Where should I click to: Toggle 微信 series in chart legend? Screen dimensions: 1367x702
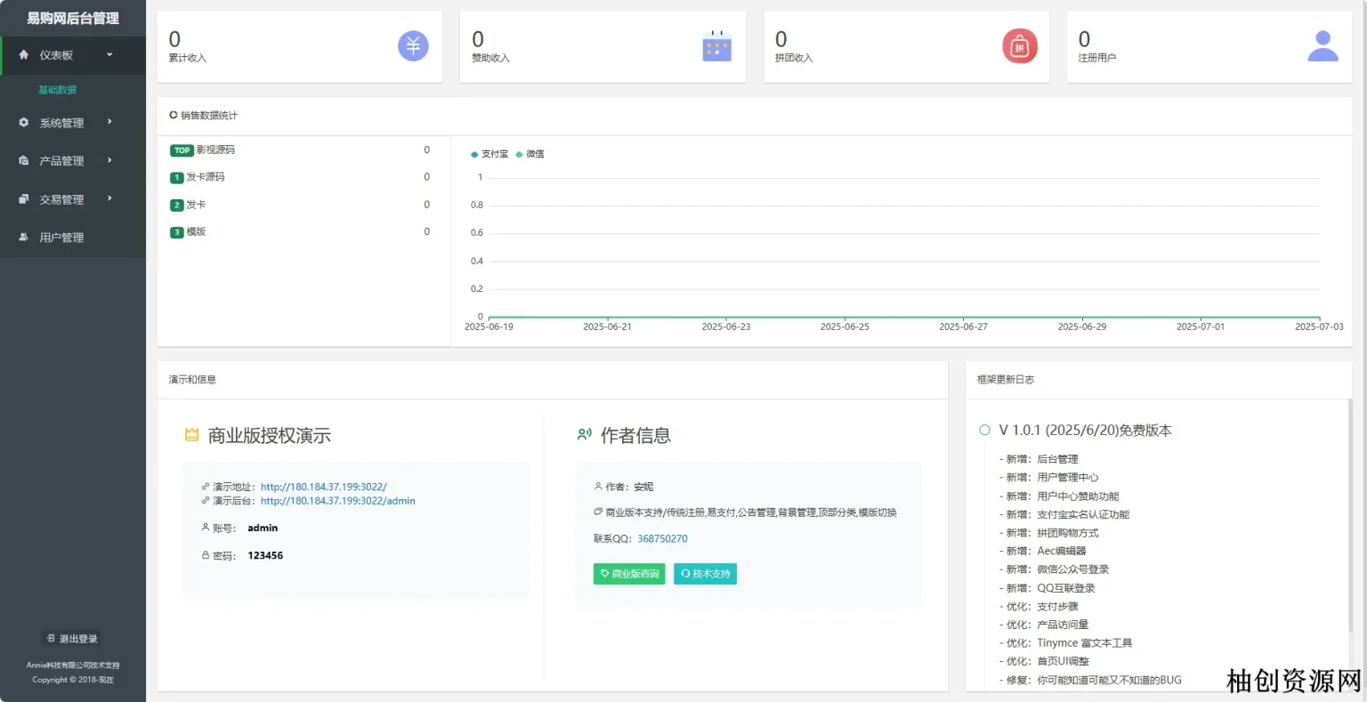point(530,154)
